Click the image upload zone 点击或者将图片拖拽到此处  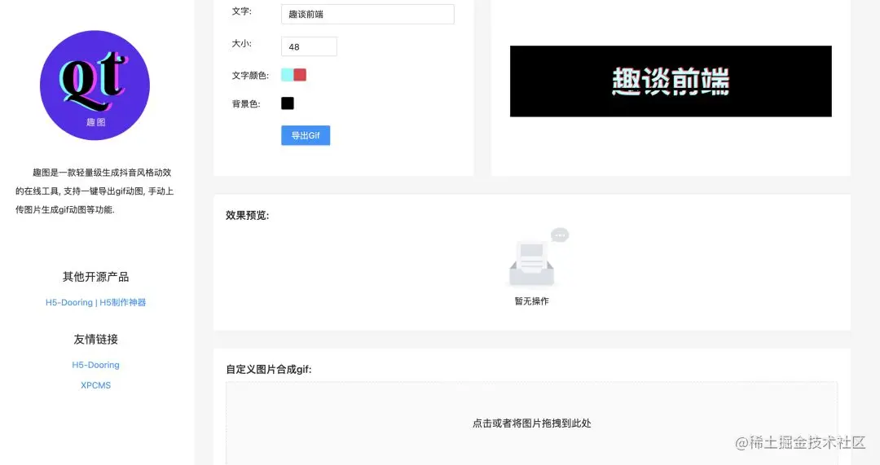click(x=531, y=423)
